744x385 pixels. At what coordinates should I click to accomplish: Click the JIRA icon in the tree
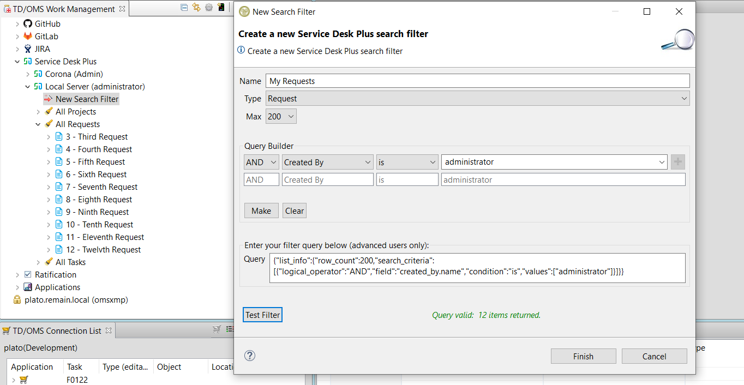(x=28, y=49)
